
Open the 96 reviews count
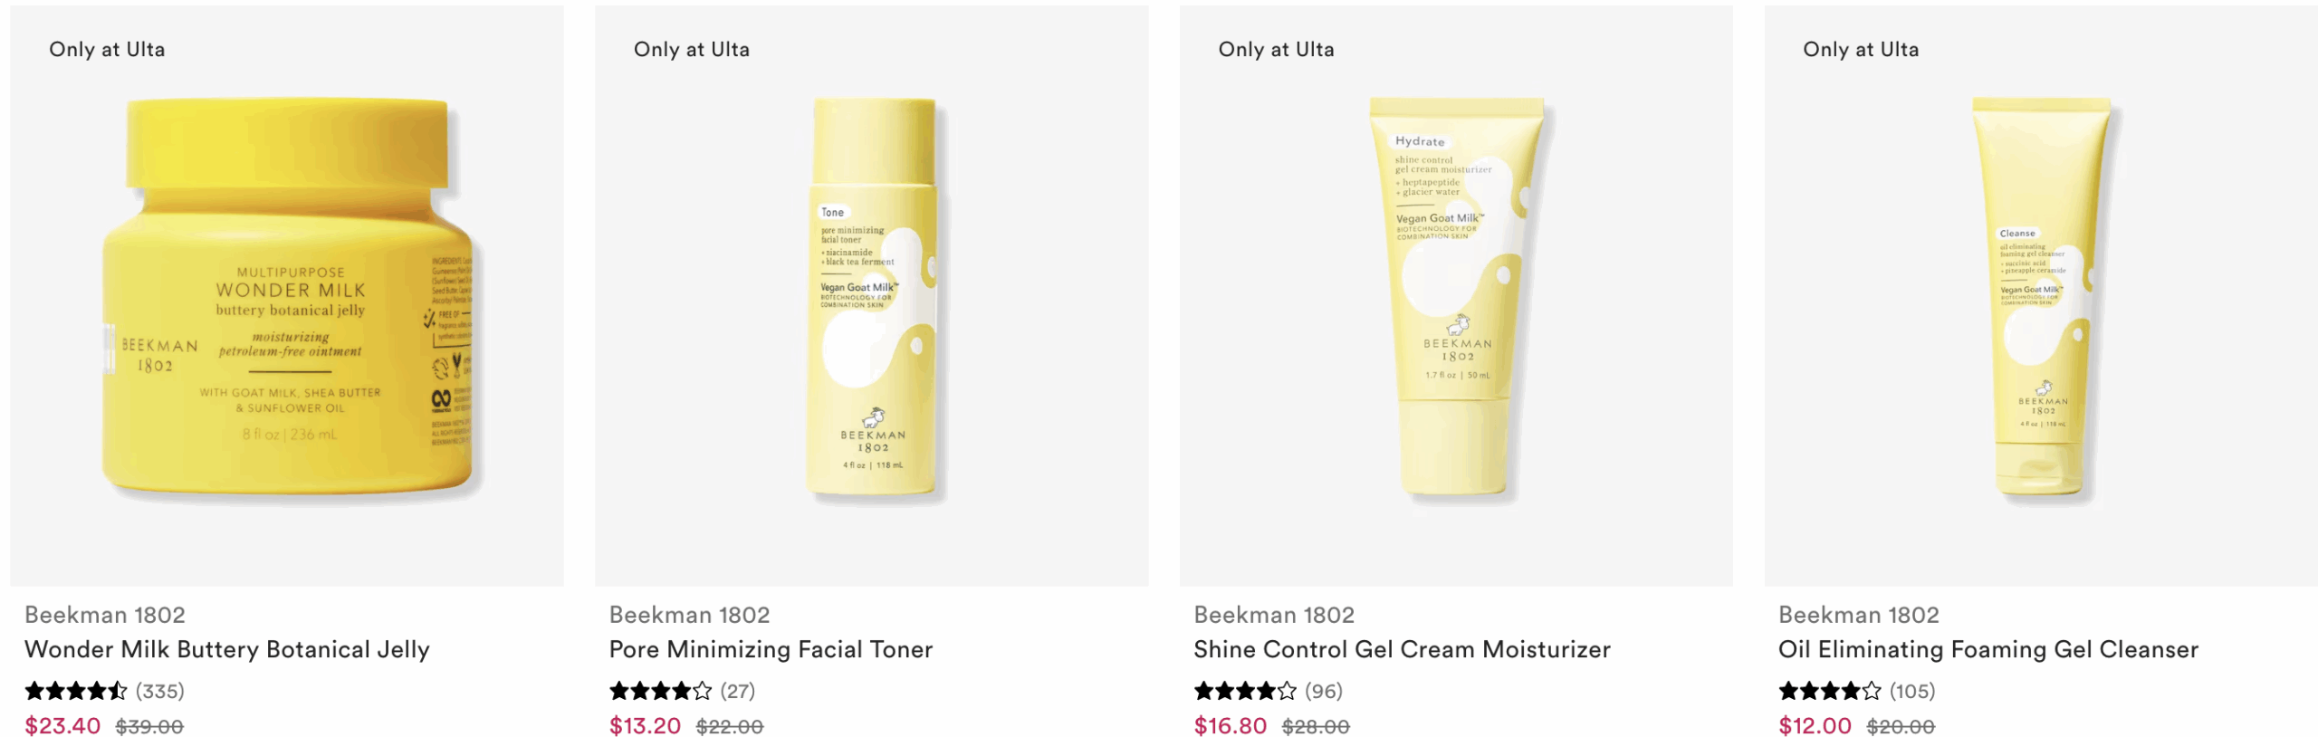(x=1324, y=692)
